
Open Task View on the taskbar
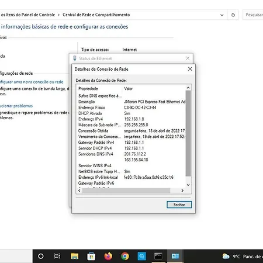coord(57,256)
